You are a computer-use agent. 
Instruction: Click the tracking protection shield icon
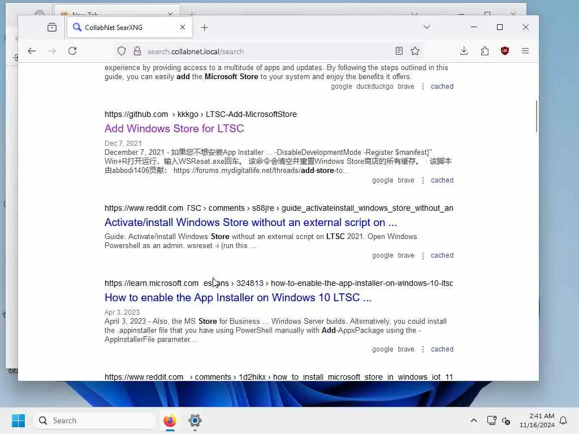(122, 51)
